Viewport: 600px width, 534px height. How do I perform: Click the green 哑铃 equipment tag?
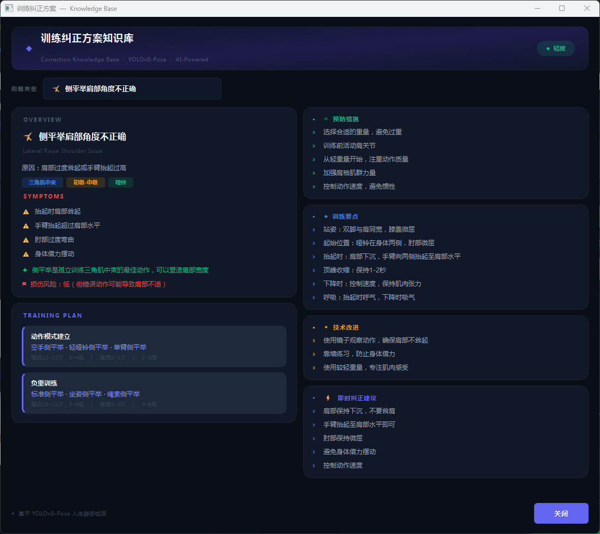tap(121, 183)
